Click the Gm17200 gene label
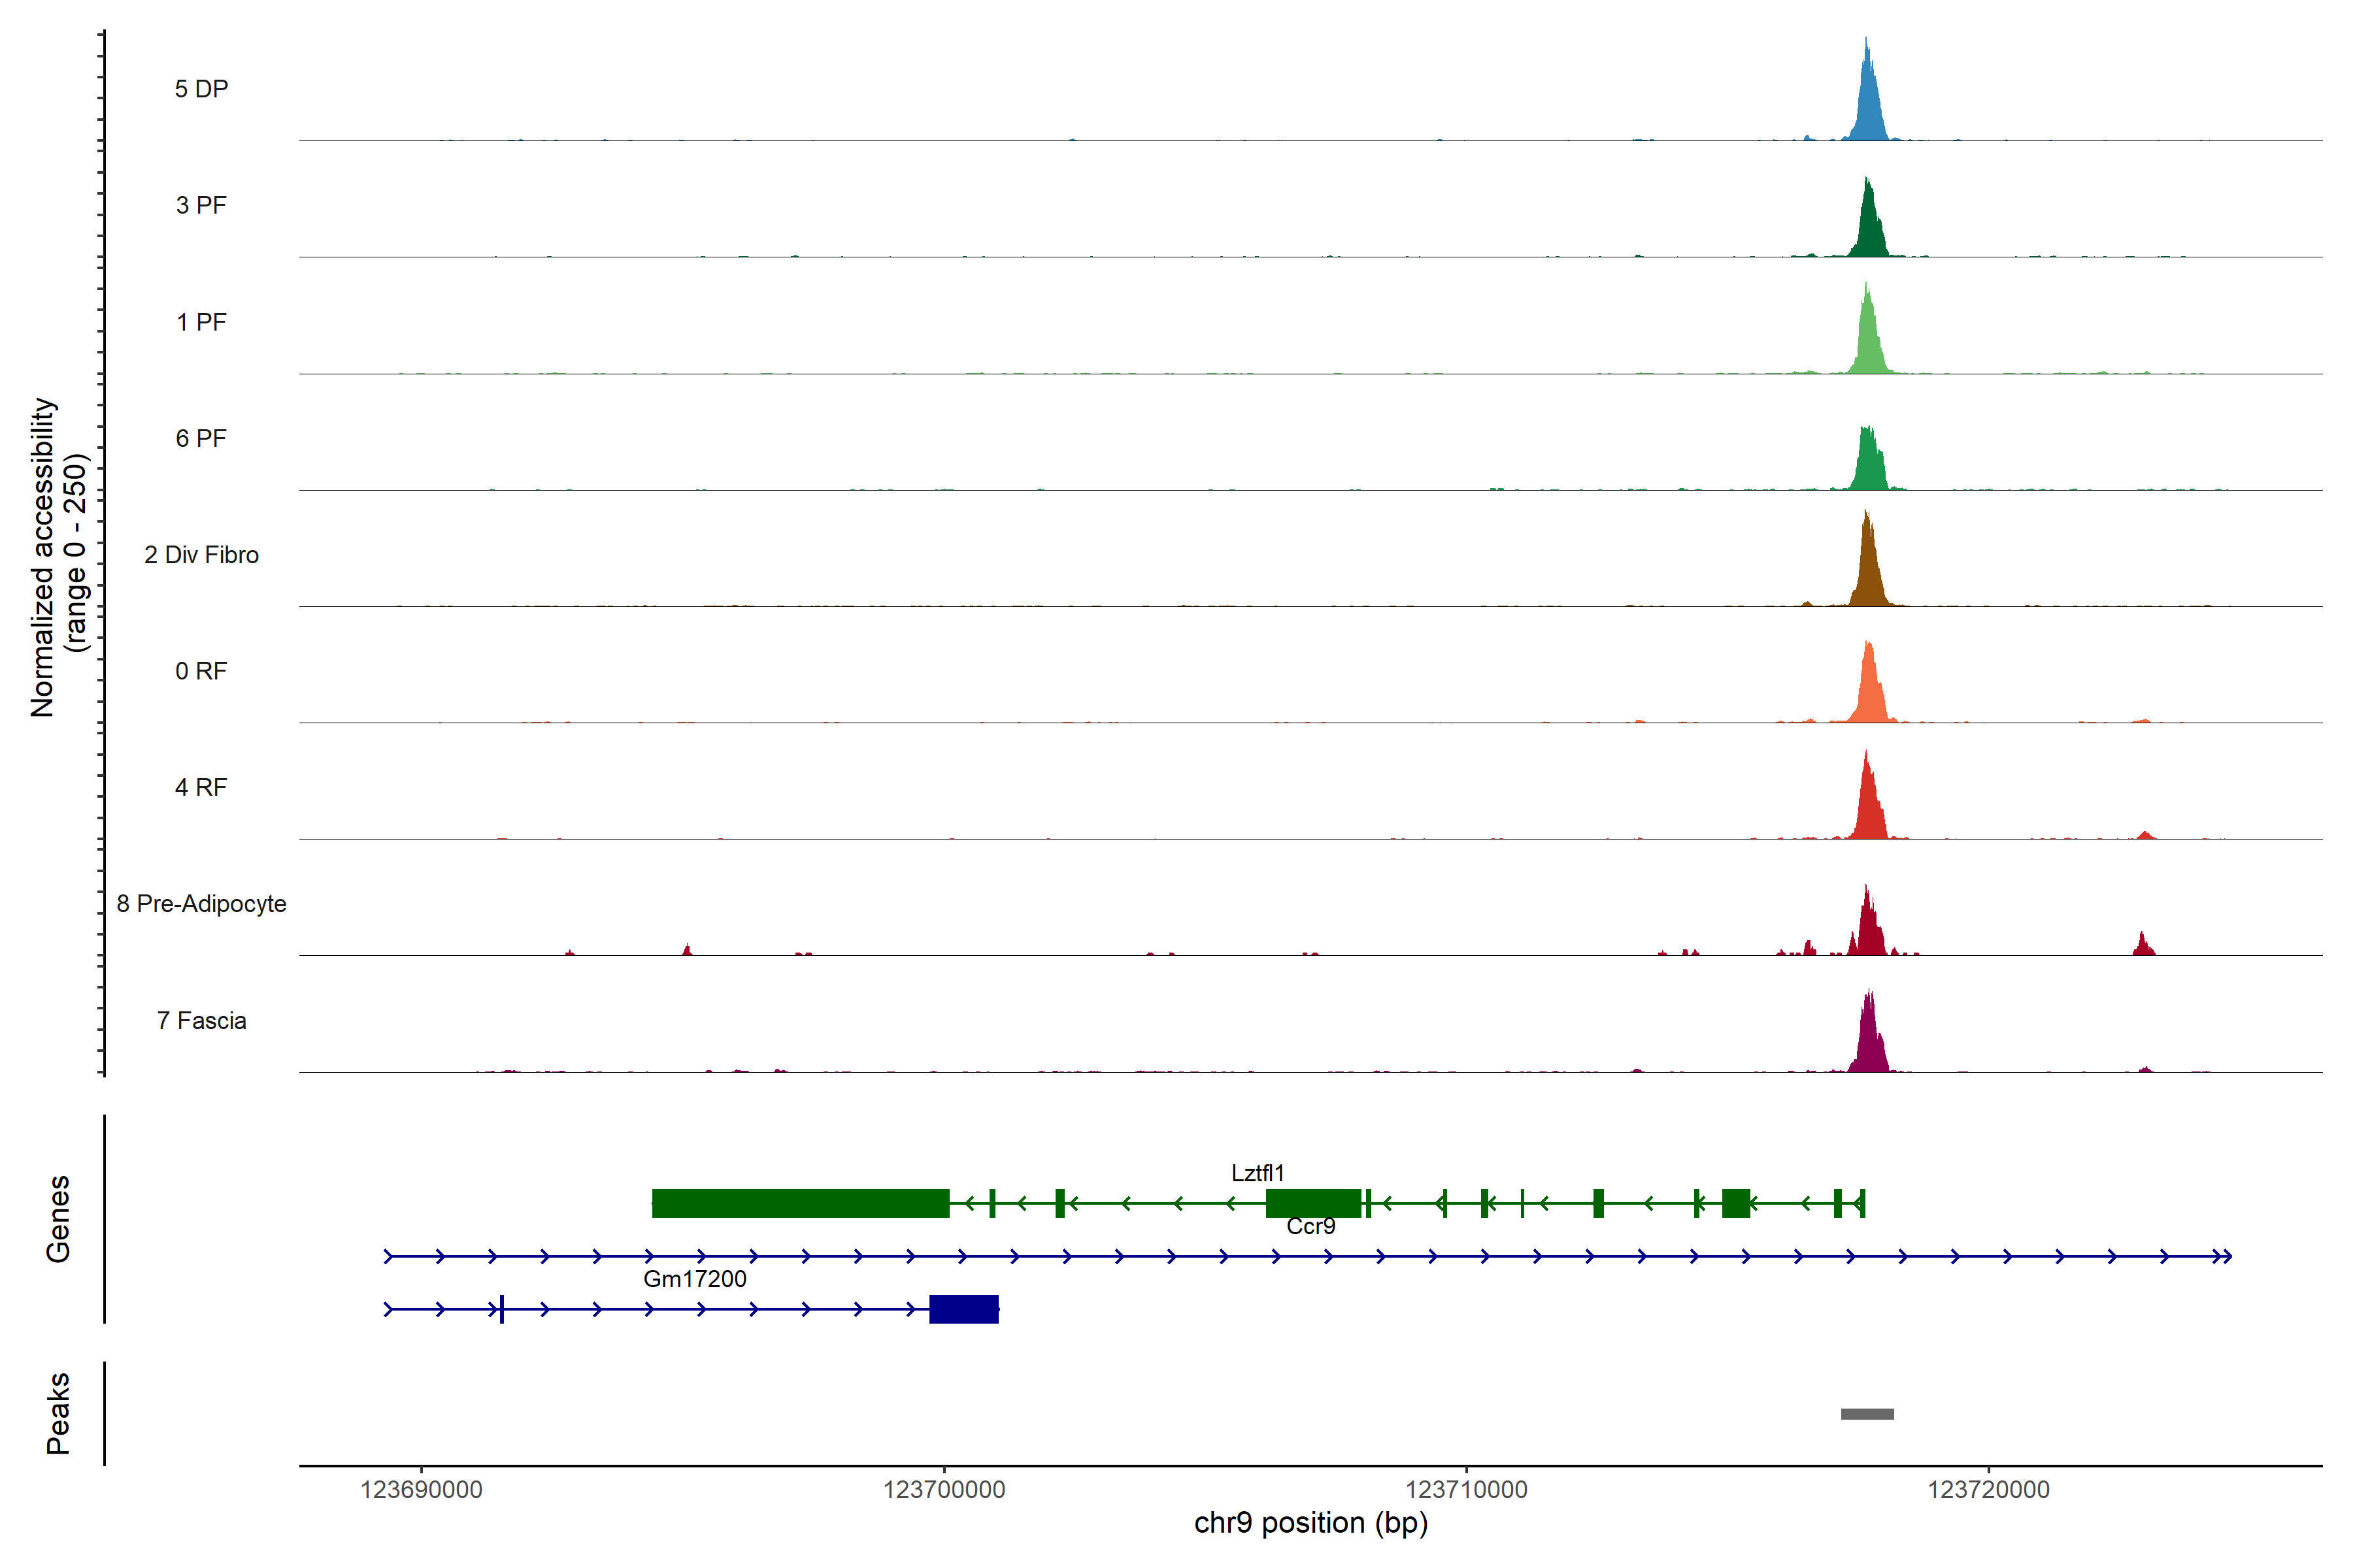The width and height of the screenshot is (2353, 1568). 694,1279
